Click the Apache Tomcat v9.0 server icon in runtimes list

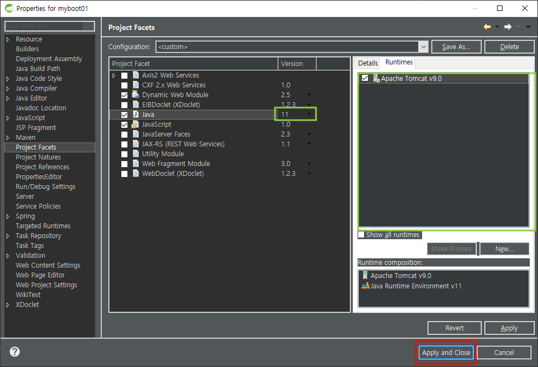(376, 79)
